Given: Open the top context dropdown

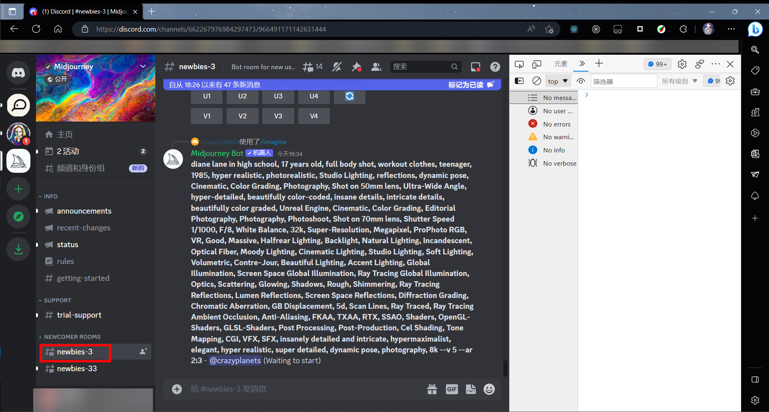Looking at the screenshot, I should pyautogui.click(x=558, y=81).
